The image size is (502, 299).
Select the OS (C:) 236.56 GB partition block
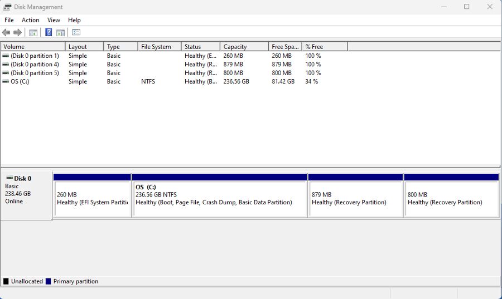[219, 199]
